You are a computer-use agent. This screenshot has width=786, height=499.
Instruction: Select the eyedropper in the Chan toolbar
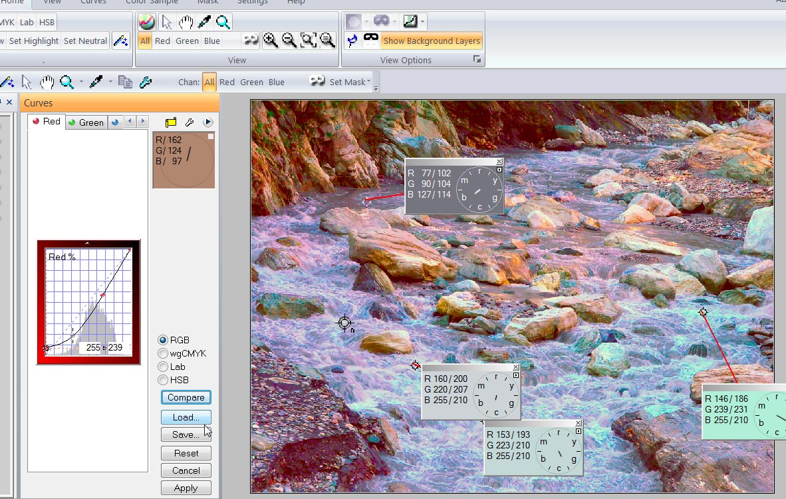[x=95, y=82]
